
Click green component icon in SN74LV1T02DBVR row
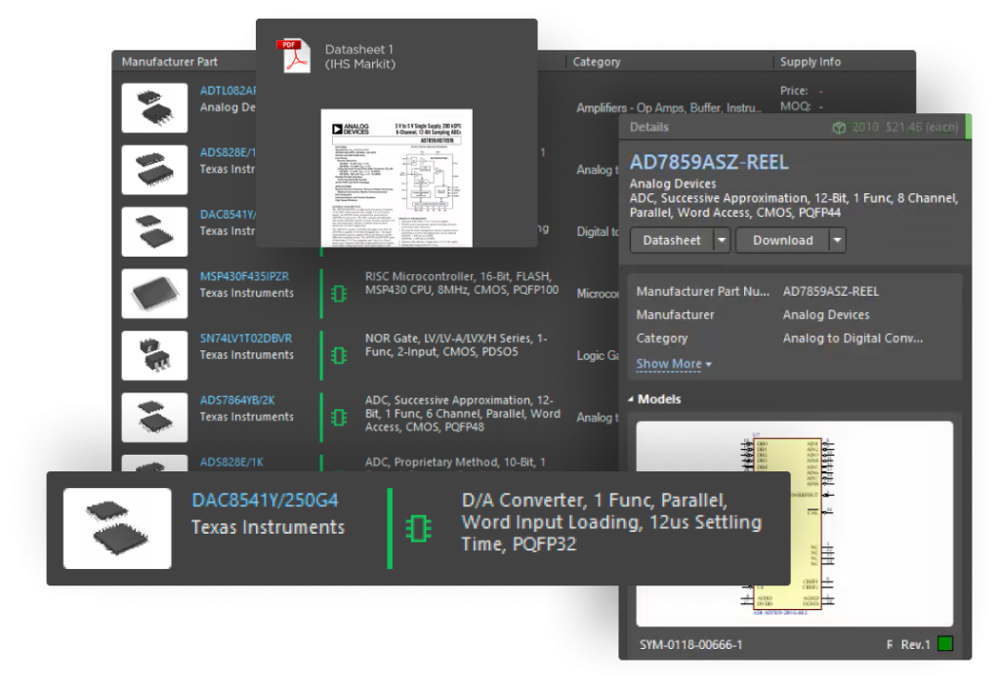pos(339,355)
